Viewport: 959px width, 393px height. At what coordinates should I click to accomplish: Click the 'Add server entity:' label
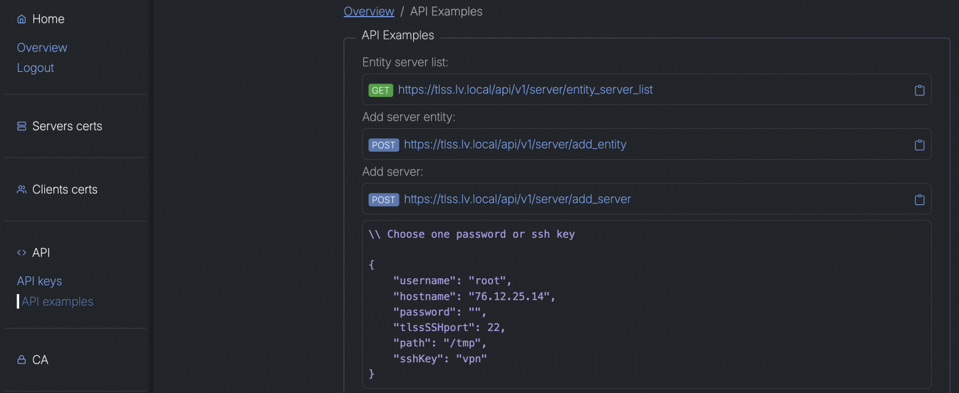point(408,117)
